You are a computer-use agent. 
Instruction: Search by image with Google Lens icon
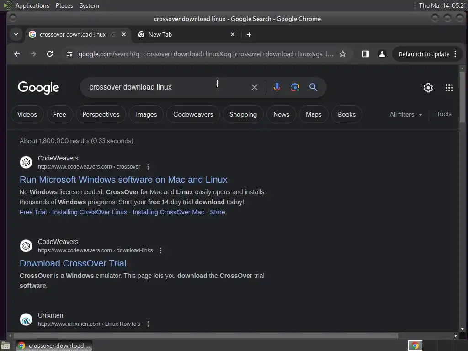point(295,87)
